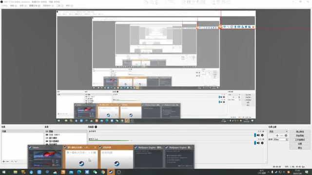Open OBS 设置 settings button
Viewport: 312px width, 175px height.
click(x=300, y=144)
